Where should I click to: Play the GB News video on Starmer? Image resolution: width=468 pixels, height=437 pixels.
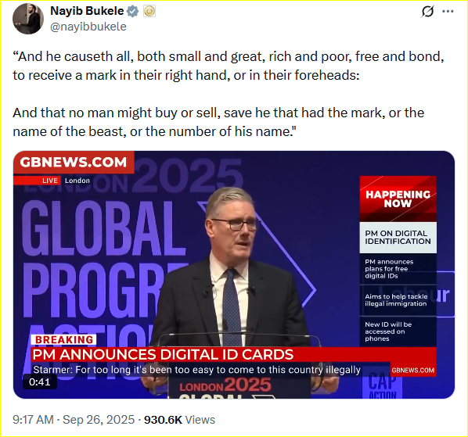click(x=234, y=275)
